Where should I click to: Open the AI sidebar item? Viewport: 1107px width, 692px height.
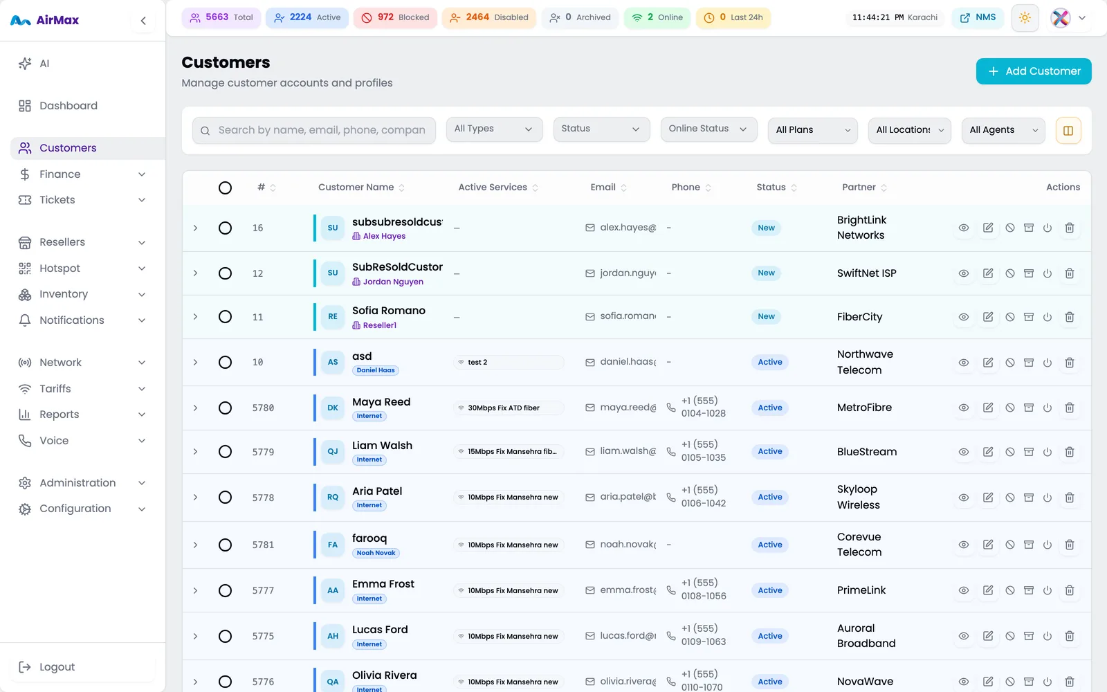coord(82,64)
